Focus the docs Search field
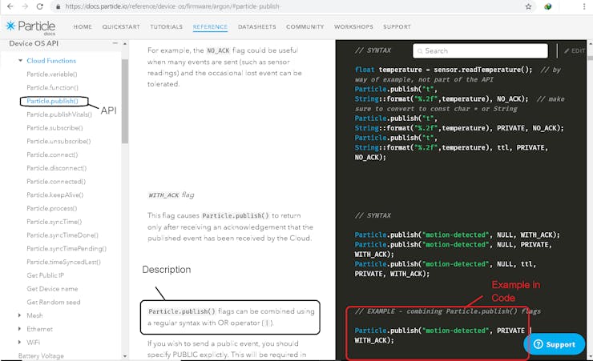 pyautogui.click(x=480, y=50)
